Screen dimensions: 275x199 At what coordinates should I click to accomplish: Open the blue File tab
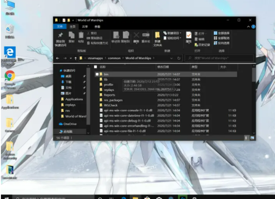coord(60,27)
